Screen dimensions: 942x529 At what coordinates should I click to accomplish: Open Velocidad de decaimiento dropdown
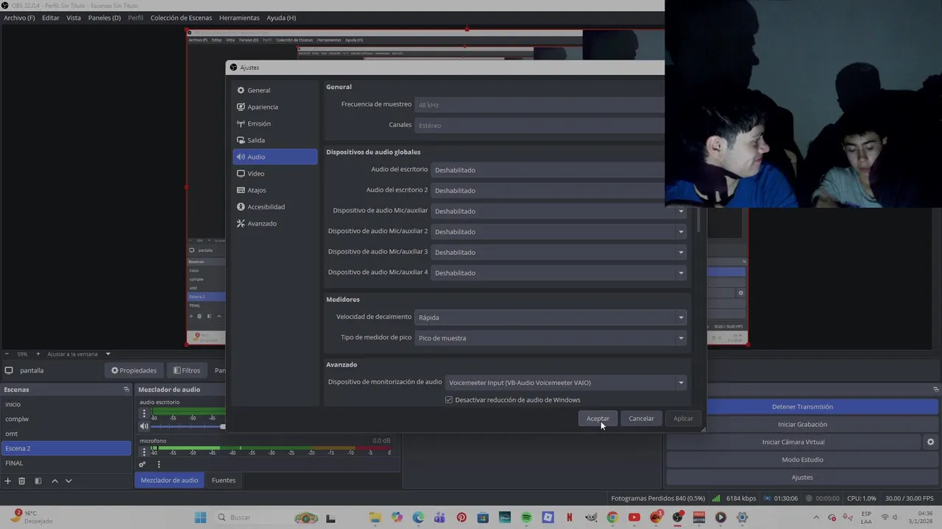click(x=551, y=317)
